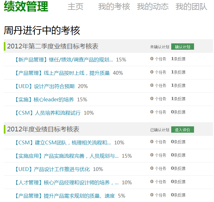Click 0个任务 in 产品设计工作推进与优化 row
The width and height of the screenshot is (214, 202).
pos(158,168)
